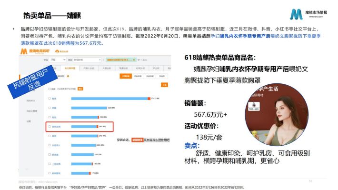
Task: Switch to the 人群分析 tab
Action: (107, 68)
